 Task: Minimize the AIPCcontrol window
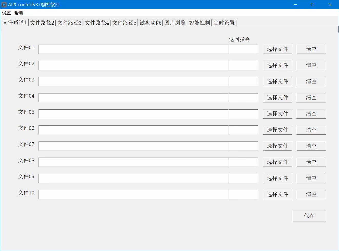pos(295,5)
